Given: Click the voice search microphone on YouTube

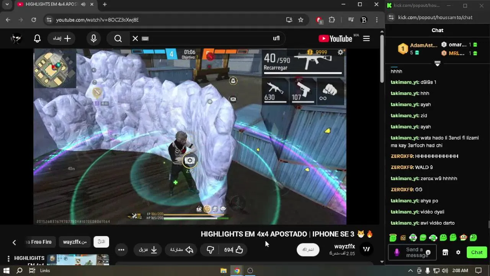Looking at the screenshot, I should pos(93,38).
